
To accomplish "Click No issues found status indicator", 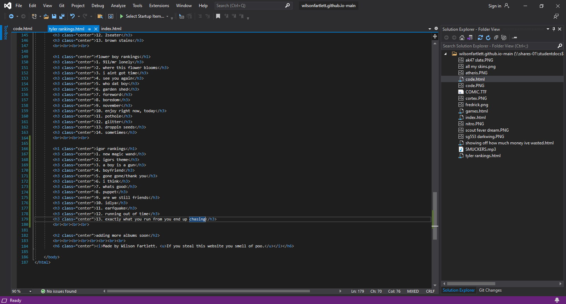I will click(58, 291).
